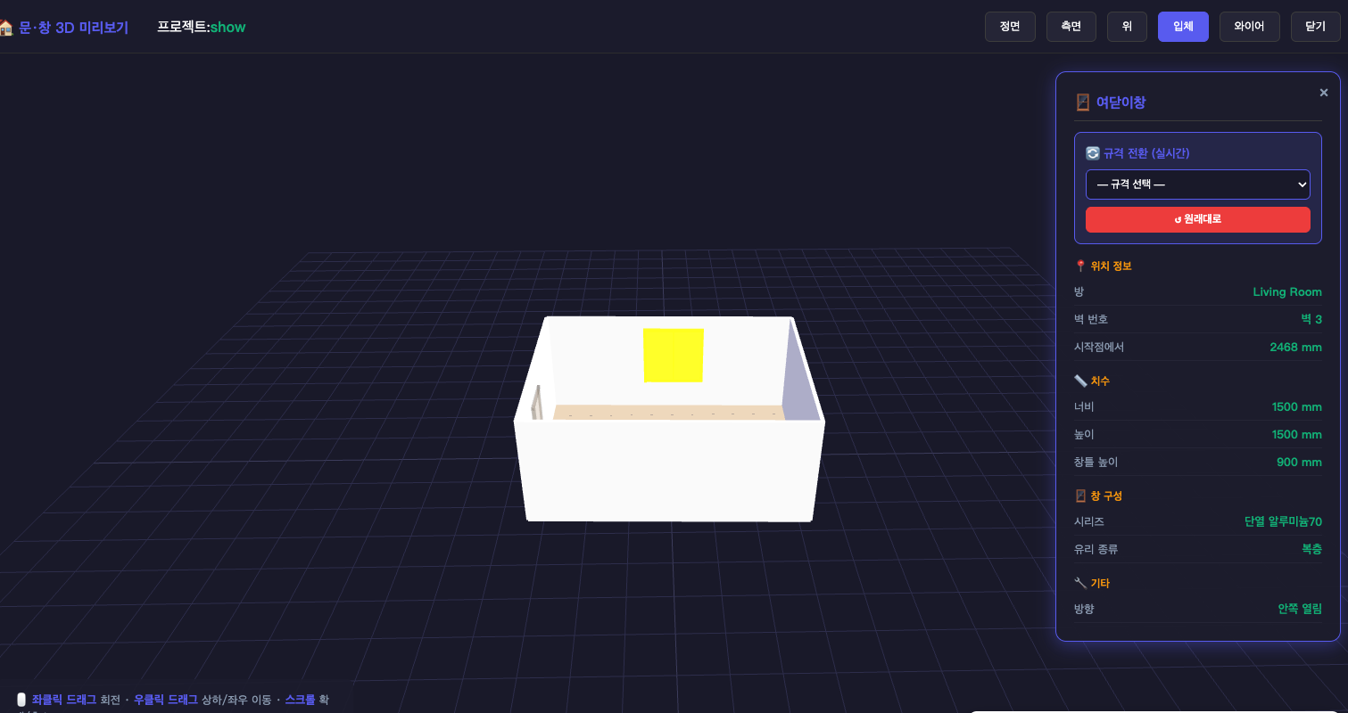Click the '2468 mm' start offset value
This screenshot has height=713, width=1348.
click(x=1296, y=347)
